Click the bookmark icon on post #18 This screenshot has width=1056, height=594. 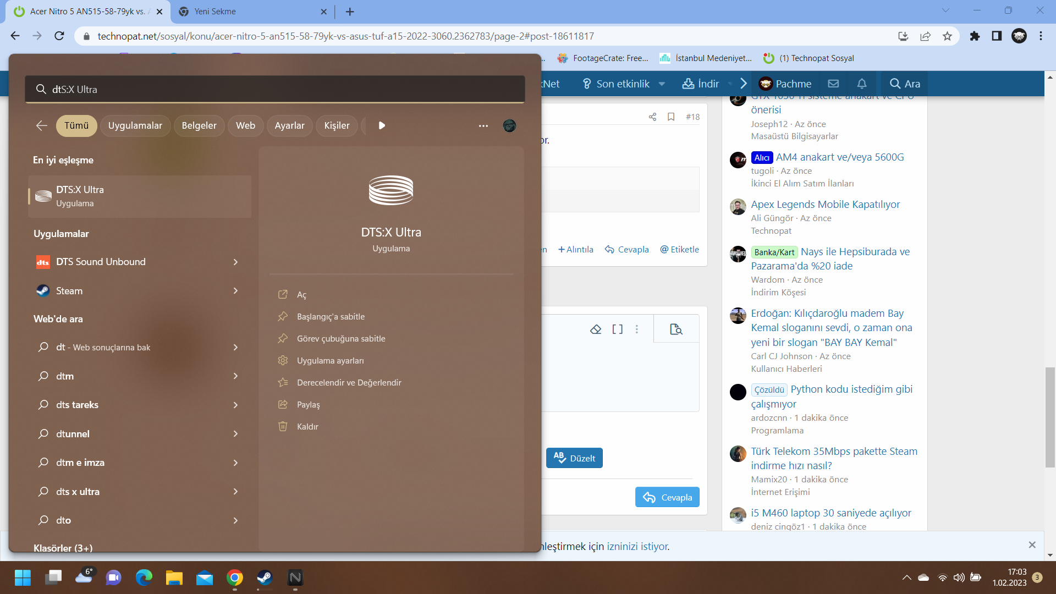click(671, 117)
